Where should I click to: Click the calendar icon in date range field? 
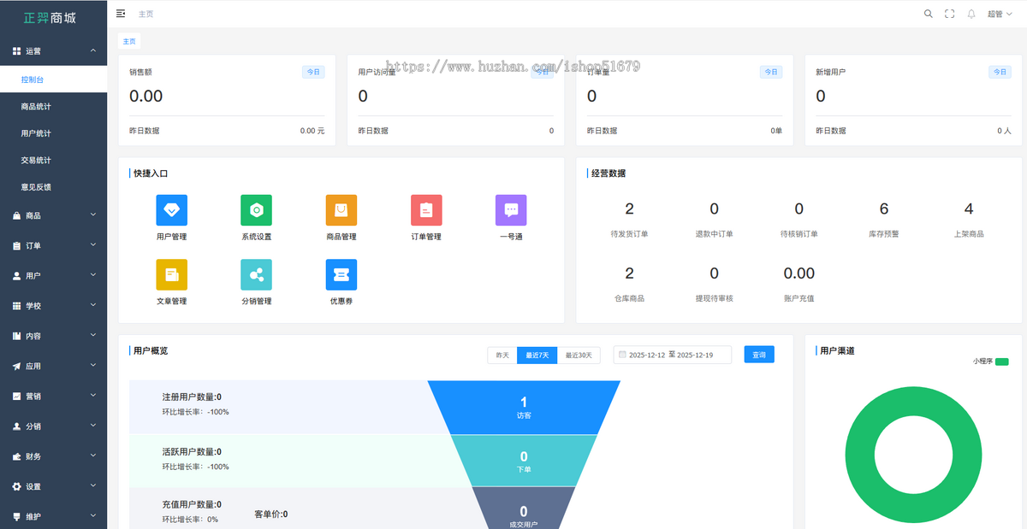(622, 355)
